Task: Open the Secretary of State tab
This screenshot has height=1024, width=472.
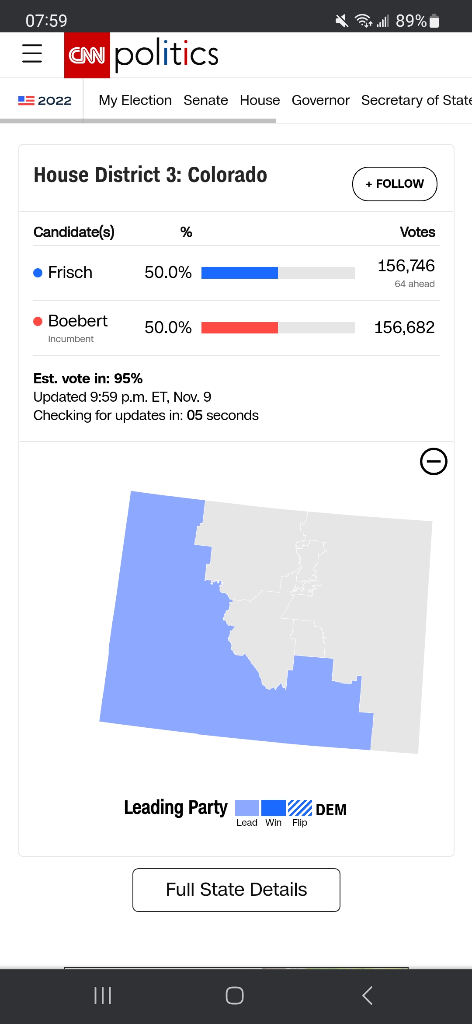Action: (415, 101)
